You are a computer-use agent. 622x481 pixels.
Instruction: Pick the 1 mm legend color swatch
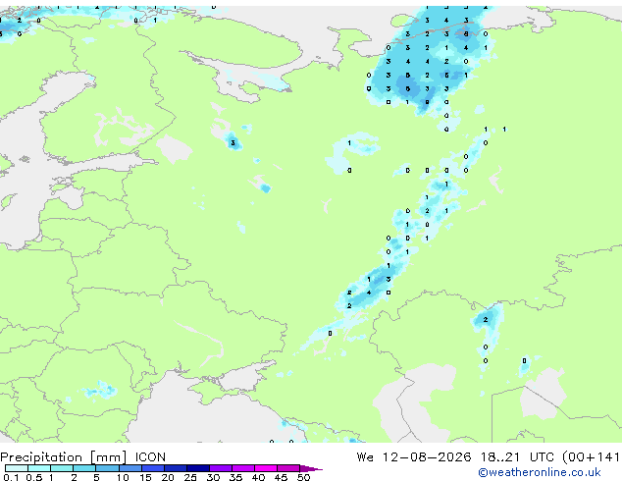pyautogui.click(x=62, y=468)
